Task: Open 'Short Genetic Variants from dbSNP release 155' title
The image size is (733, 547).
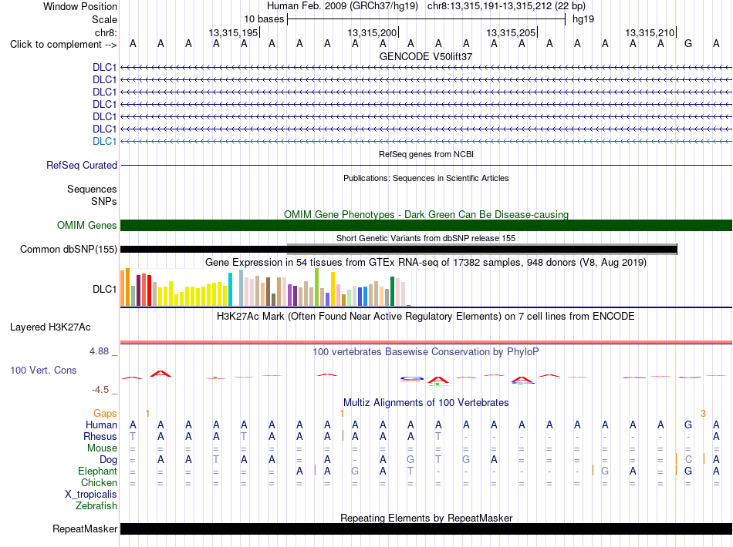Action: pos(426,238)
